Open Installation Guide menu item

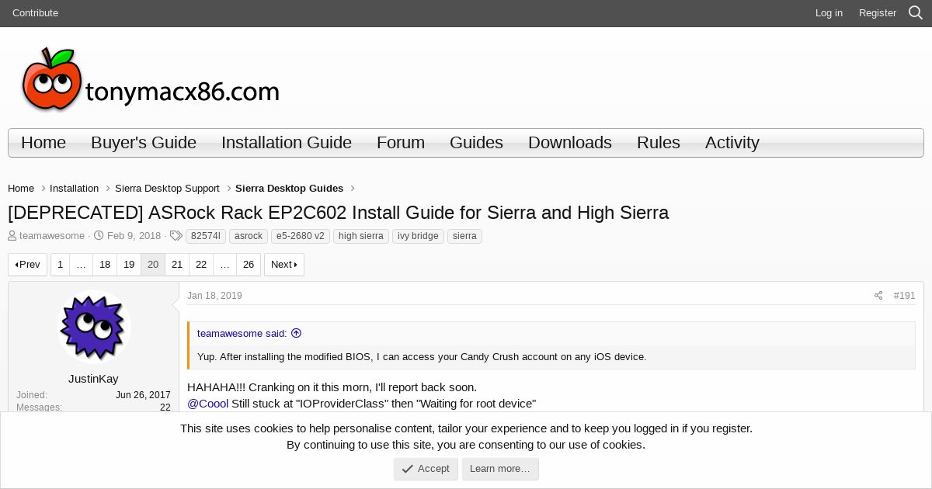point(287,143)
